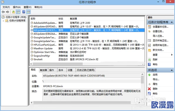Open the blue help toolbar icon
The image size is (175, 111).
(x=24, y=12)
